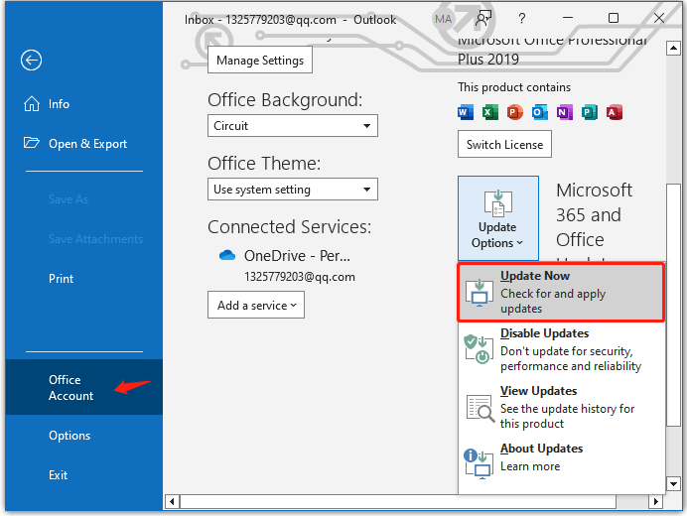Click the OneDrive cloud icon
This screenshot has height=516, width=687.
pos(227,255)
